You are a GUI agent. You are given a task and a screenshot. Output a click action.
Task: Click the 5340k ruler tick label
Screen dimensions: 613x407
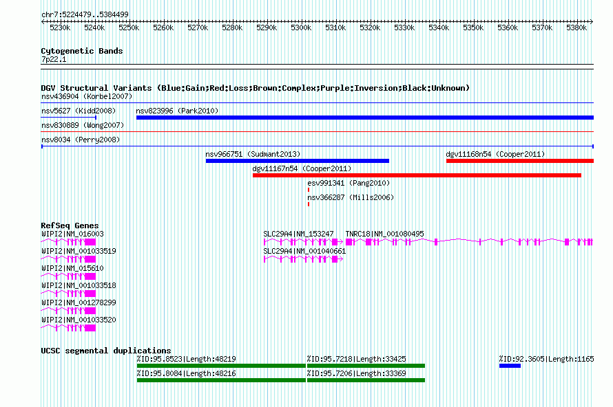pyautogui.click(x=439, y=27)
